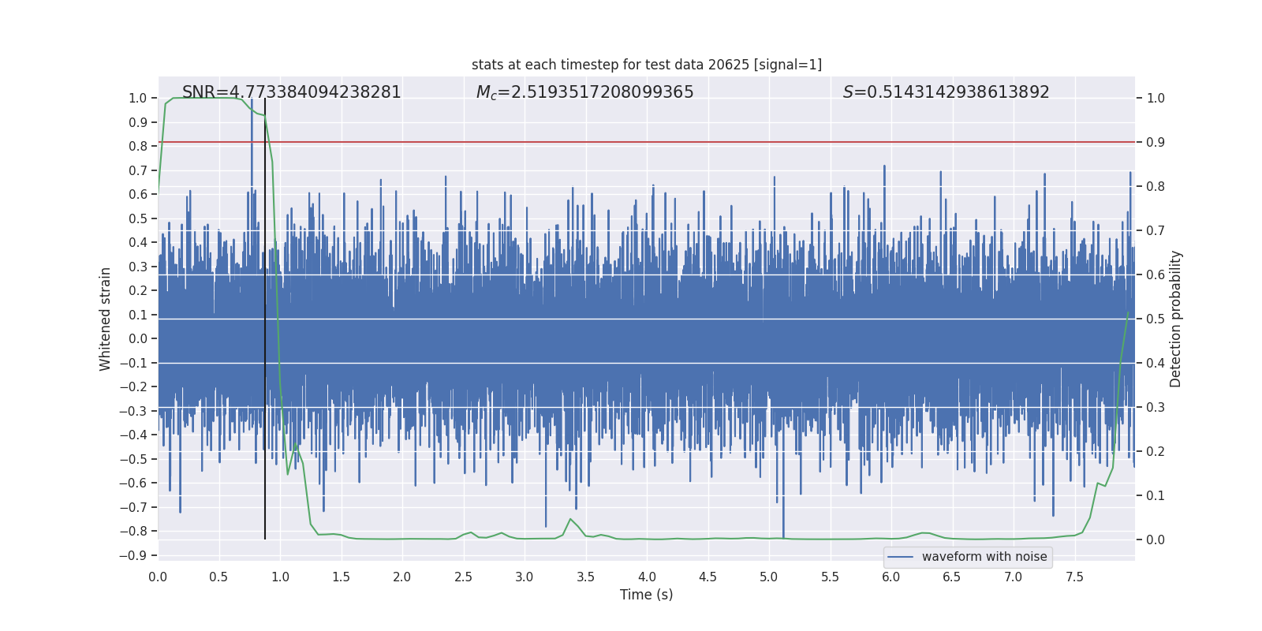Click the plot title text
The width and height of the screenshot is (1262, 631).
646,65
